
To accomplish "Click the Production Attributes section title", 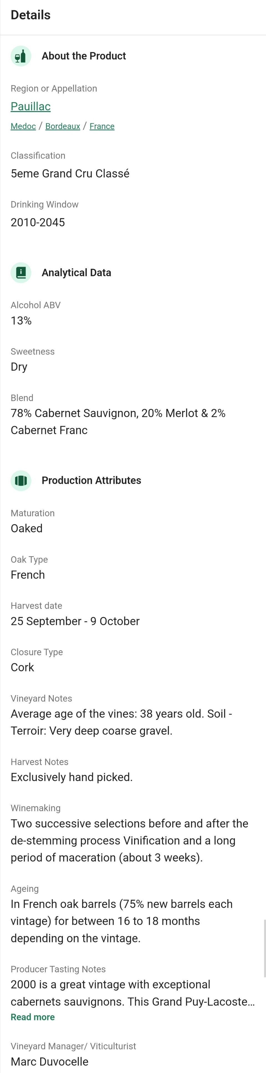I will 91,481.
